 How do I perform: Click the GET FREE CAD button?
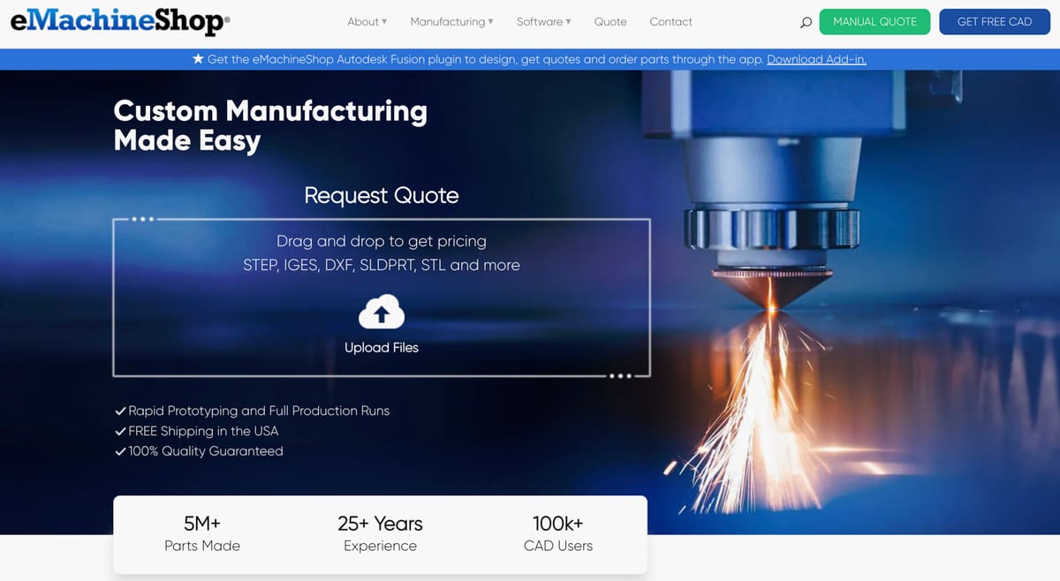[995, 22]
